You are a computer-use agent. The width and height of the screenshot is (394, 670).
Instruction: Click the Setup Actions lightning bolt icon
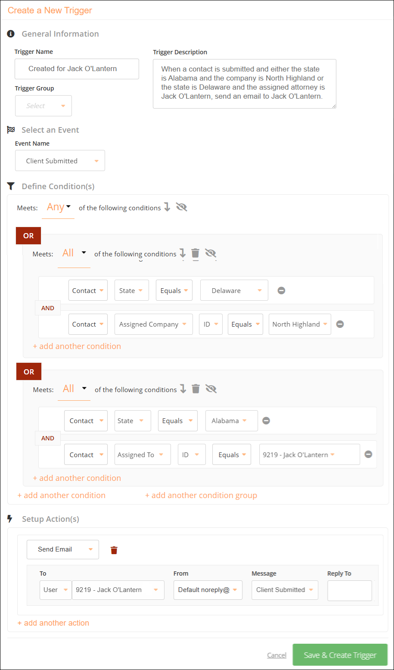pos(10,519)
